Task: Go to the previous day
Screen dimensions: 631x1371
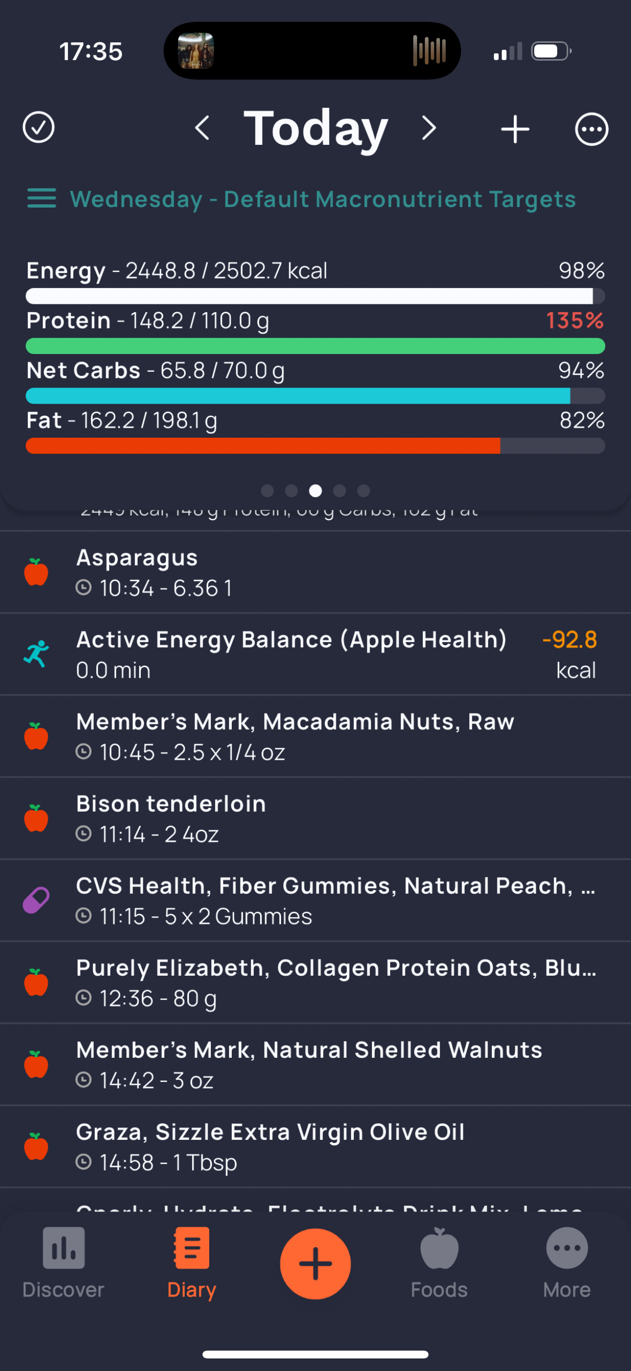Action: pos(202,128)
